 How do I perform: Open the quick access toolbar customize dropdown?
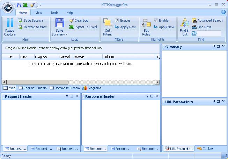tap(41, 5)
